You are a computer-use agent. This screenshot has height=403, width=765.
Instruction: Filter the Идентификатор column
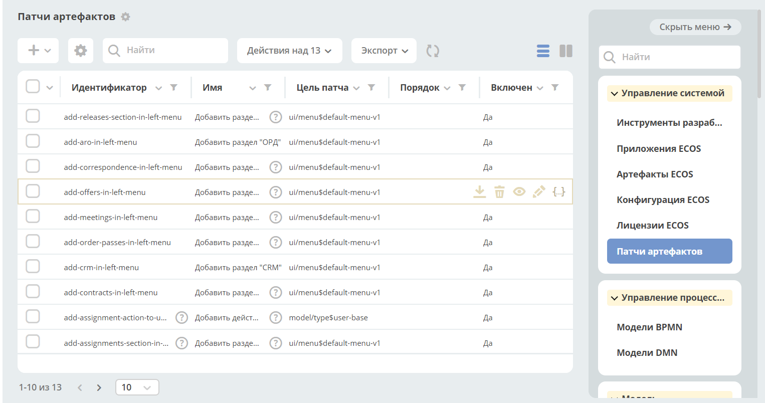click(x=174, y=88)
